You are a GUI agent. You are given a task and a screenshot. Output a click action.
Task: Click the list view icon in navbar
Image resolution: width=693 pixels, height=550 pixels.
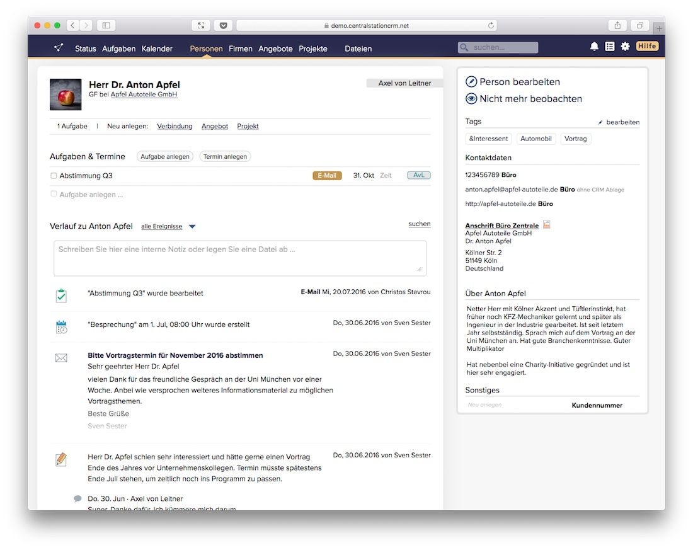[610, 47]
